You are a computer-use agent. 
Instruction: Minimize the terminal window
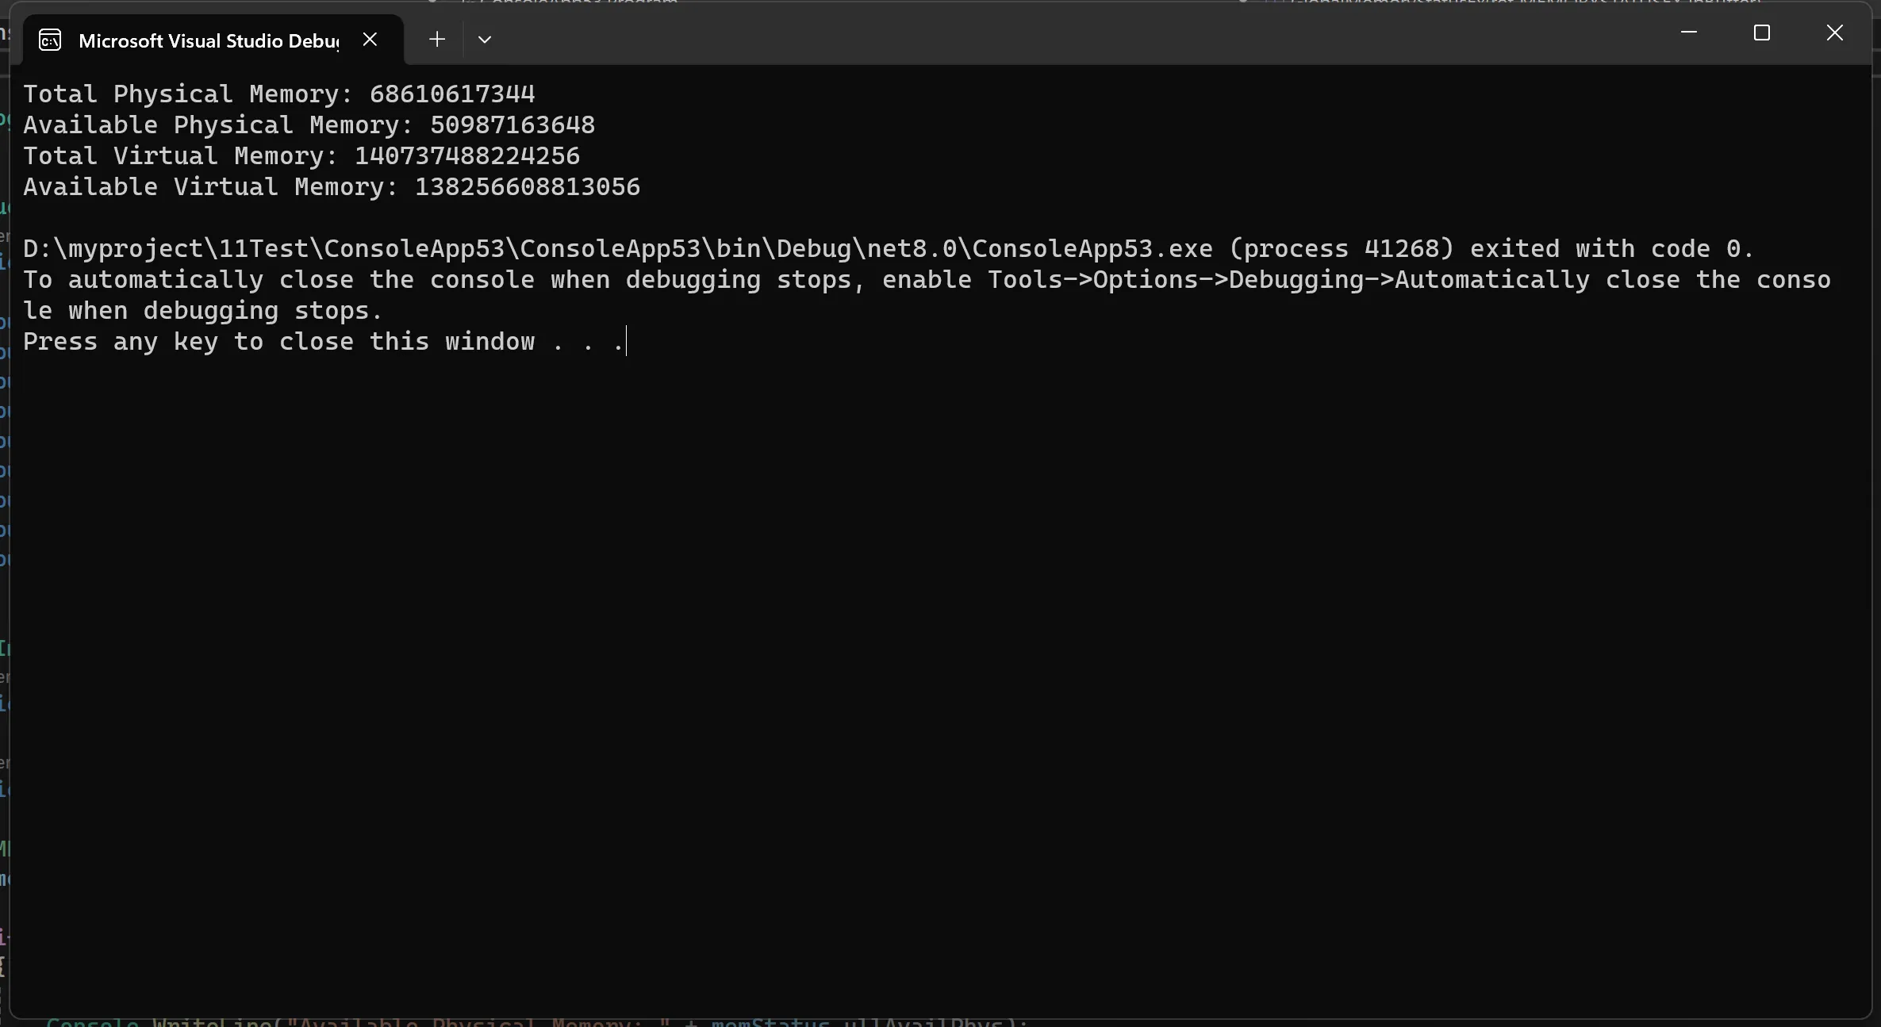pos(1689,33)
